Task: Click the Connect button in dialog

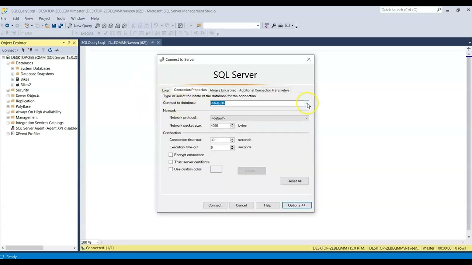Action: 215,205
